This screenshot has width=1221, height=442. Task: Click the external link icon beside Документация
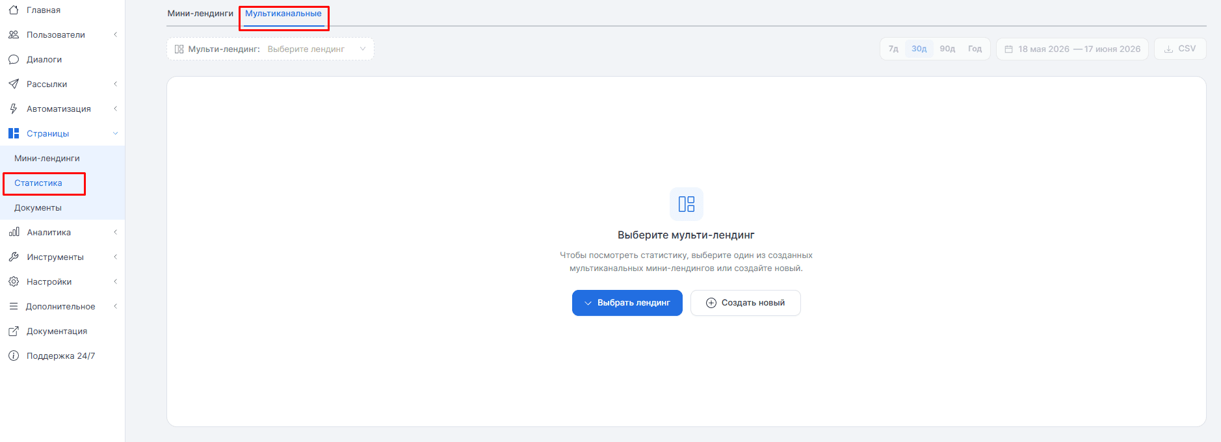[14, 331]
